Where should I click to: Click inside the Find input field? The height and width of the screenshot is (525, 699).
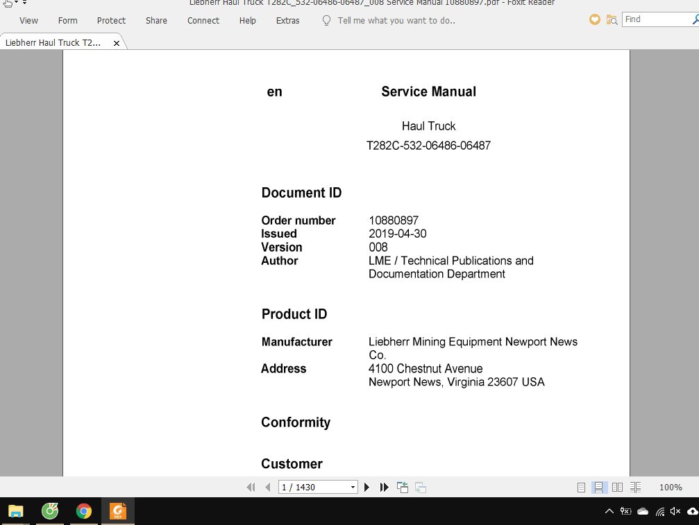(x=652, y=19)
